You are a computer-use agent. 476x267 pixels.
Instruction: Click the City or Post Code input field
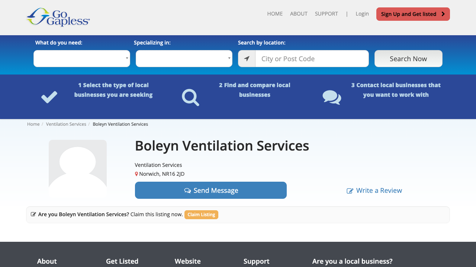[312, 59]
